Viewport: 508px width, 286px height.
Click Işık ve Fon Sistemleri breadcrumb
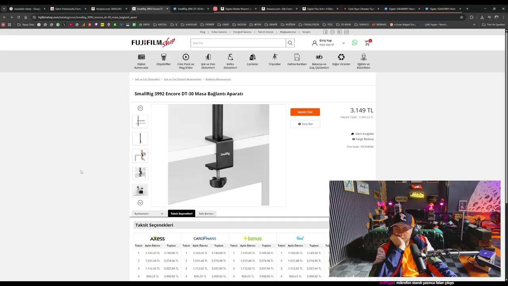pos(147,79)
